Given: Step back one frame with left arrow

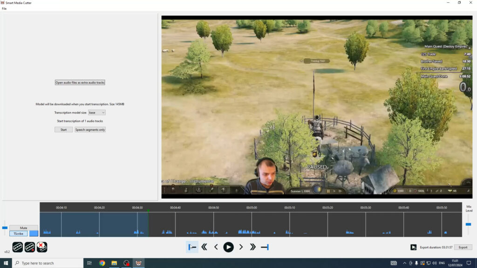Looking at the screenshot, I should (x=216, y=247).
